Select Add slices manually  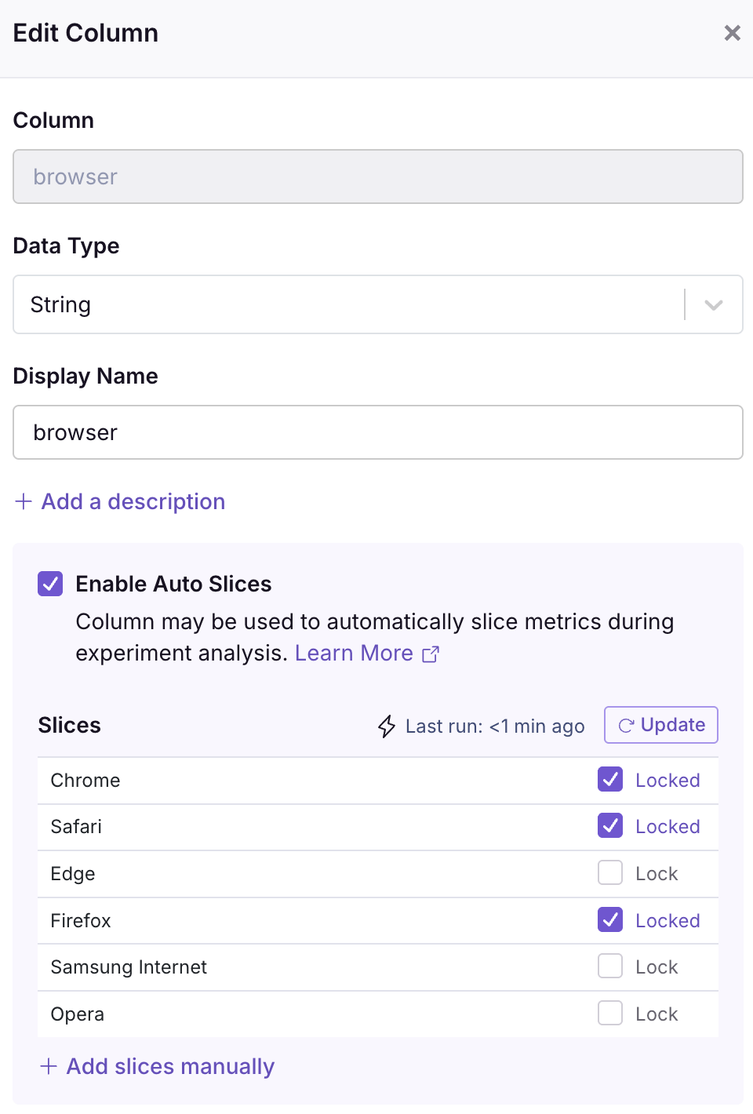169,1066
